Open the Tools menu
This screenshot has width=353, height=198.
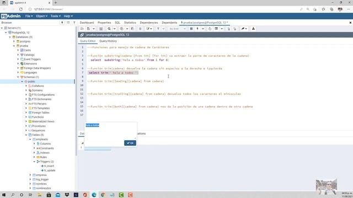(x=55, y=16)
